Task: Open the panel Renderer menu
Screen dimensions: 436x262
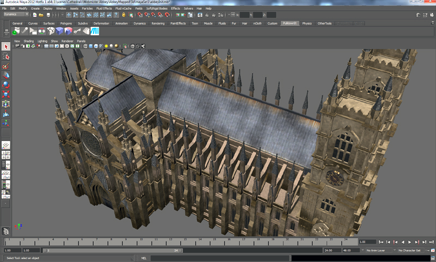Action: point(67,41)
